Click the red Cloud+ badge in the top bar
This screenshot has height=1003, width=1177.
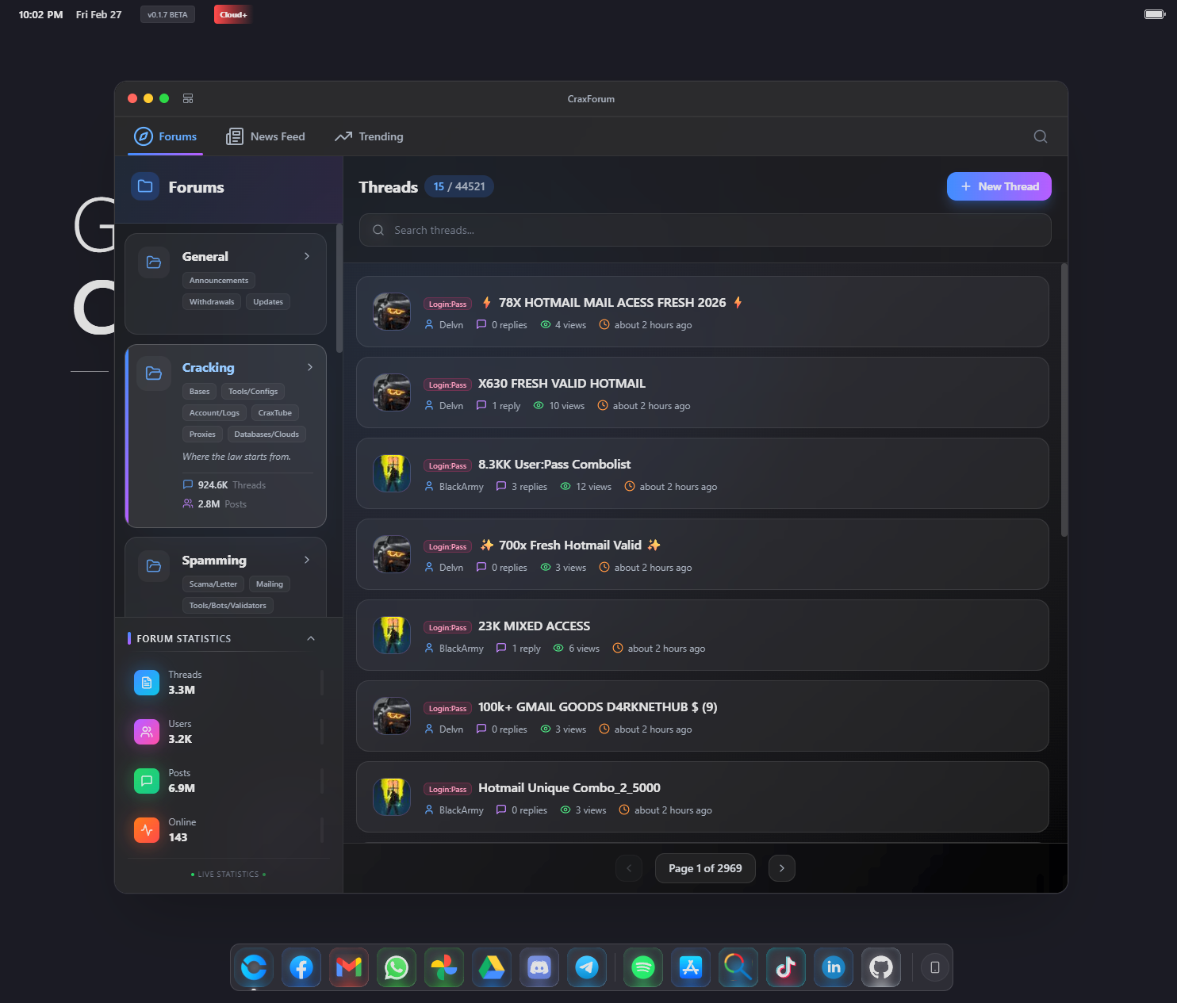click(x=232, y=14)
